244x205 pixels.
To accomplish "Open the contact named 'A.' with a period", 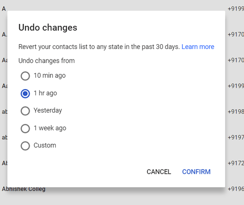I will 4,34.
